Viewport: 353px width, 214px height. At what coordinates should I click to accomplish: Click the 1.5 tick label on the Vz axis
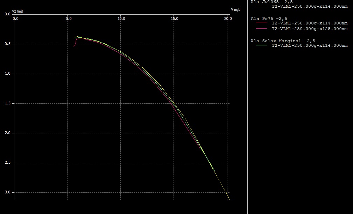(x=7, y=103)
